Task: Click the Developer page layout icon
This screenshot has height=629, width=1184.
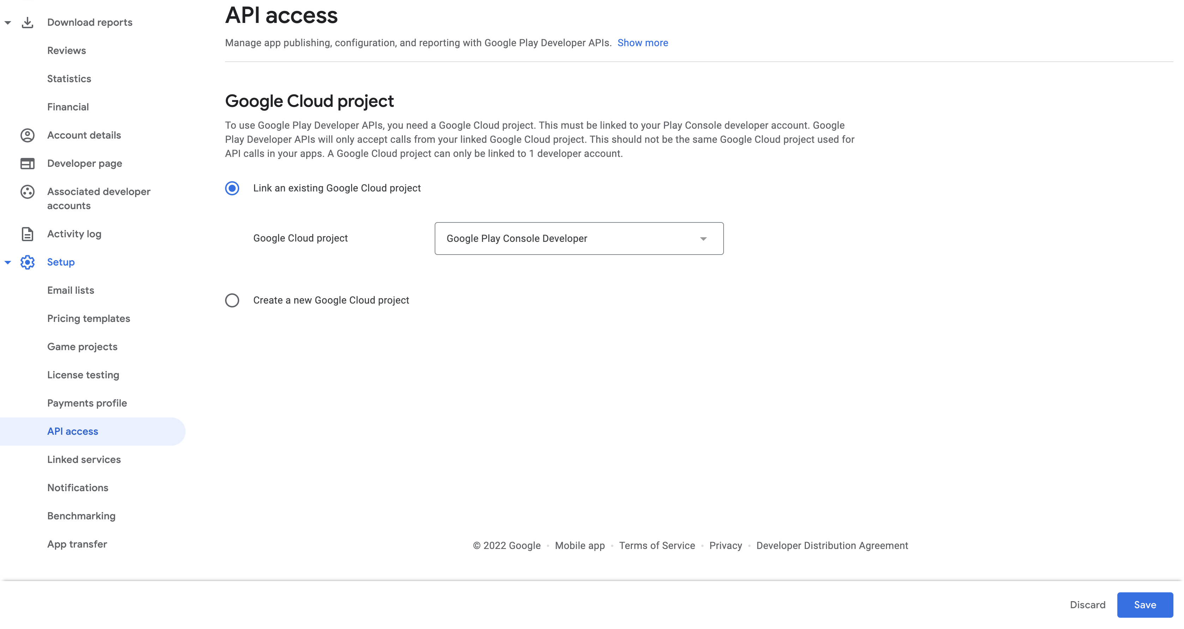Action: click(x=28, y=164)
